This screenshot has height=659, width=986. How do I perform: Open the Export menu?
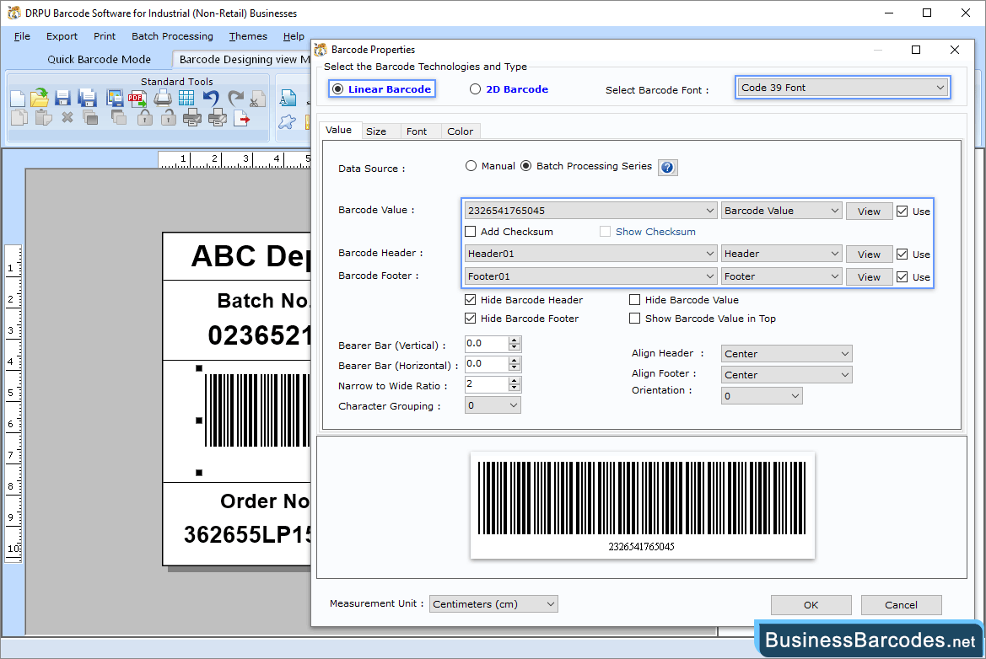[x=62, y=36]
